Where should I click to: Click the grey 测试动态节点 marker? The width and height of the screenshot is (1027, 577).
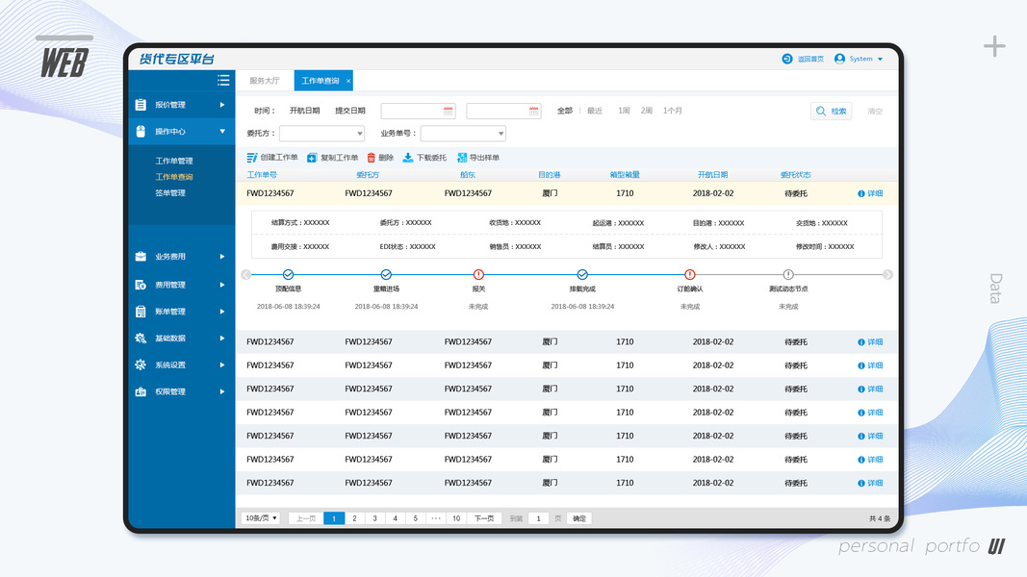[x=788, y=275]
